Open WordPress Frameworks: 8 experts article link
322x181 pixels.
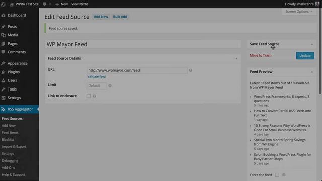click(x=282, y=99)
